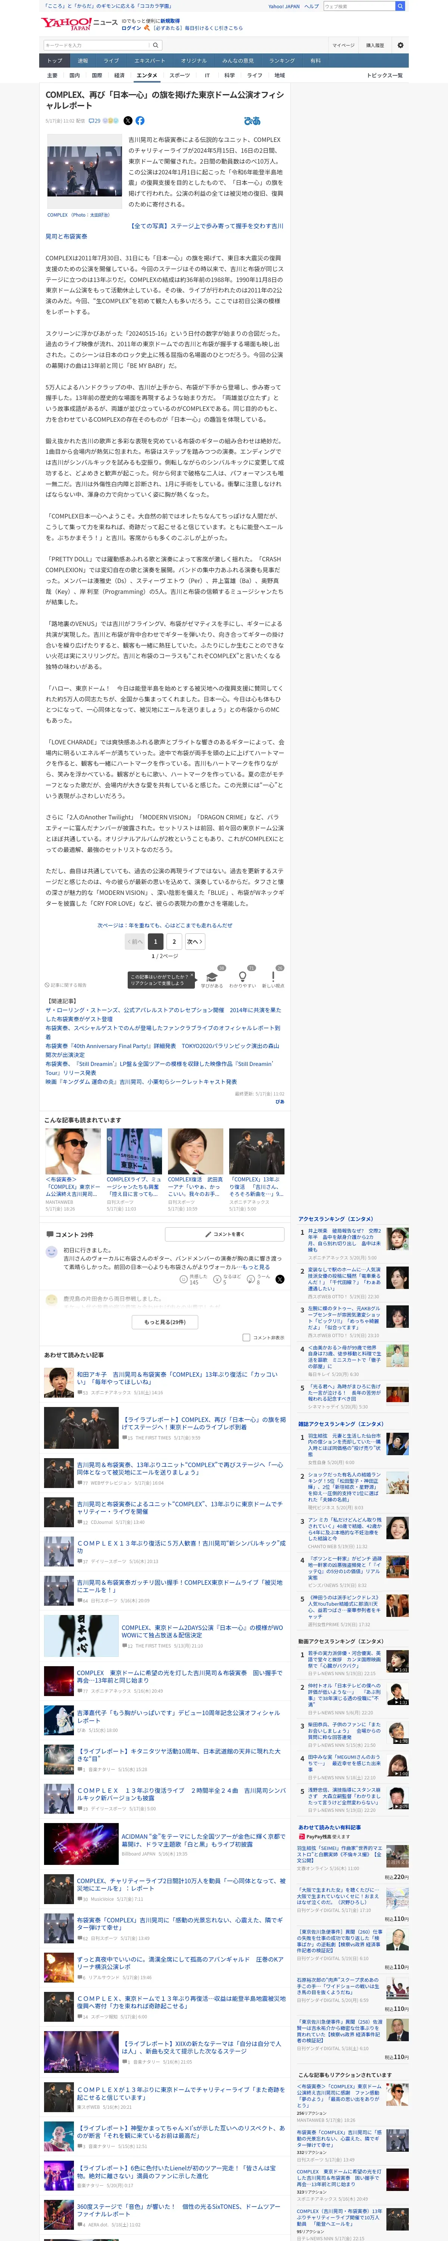Select the 経済 category

point(119,76)
